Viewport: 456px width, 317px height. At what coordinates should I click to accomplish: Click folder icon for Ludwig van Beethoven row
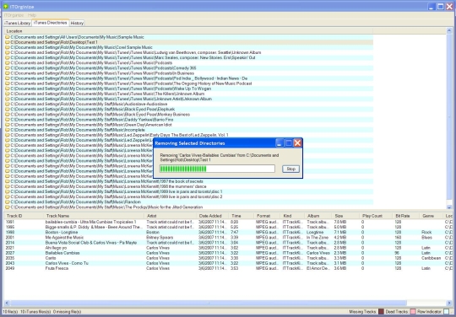click(x=8, y=52)
